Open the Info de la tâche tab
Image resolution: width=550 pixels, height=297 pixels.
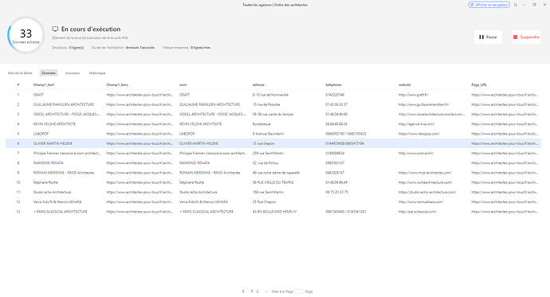[20, 73]
